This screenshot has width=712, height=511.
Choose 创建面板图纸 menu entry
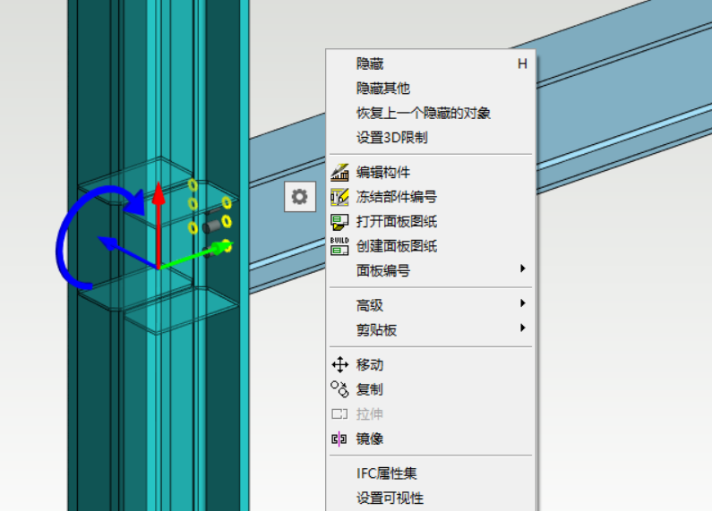(x=431, y=246)
